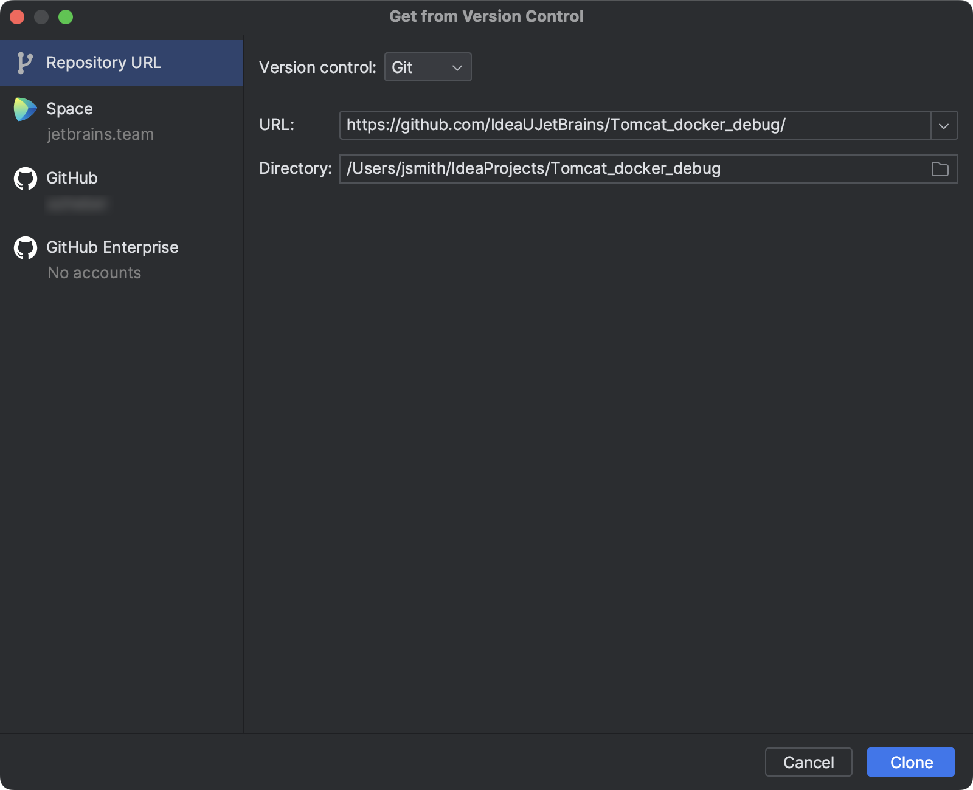This screenshot has height=790, width=973.
Task: Select the Repository URL section
Action: pos(103,63)
